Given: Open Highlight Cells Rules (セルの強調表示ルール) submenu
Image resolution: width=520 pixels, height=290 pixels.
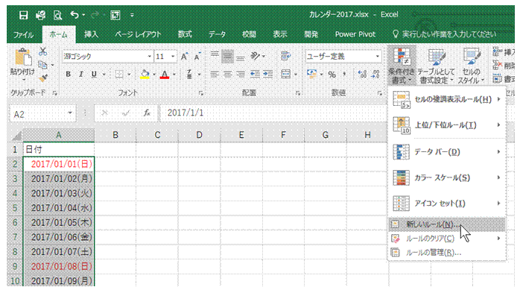Looking at the screenshot, I should click(x=447, y=99).
